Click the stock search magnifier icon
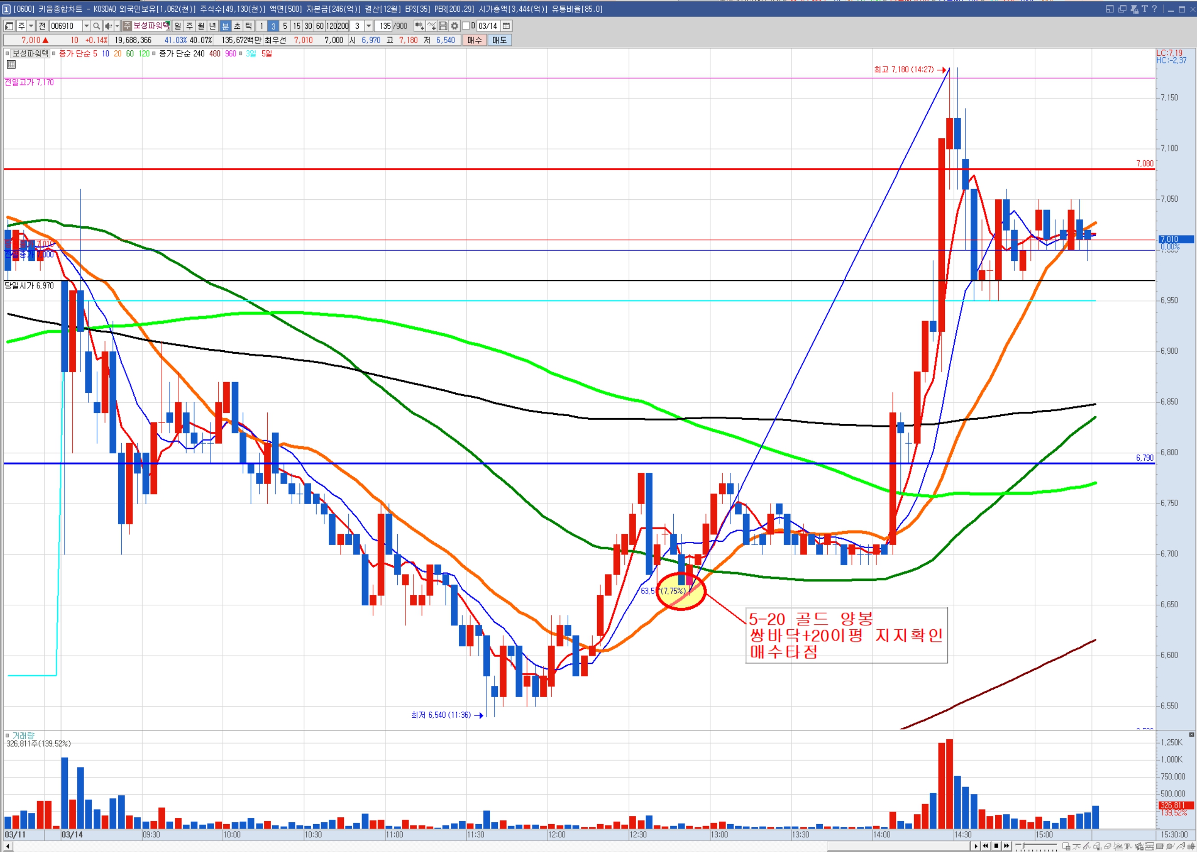This screenshot has height=852, width=1197. (x=97, y=26)
